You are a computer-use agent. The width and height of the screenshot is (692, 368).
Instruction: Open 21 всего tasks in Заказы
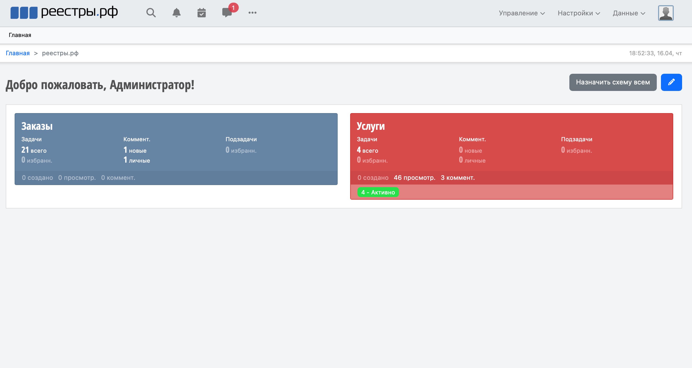tap(34, 150)
